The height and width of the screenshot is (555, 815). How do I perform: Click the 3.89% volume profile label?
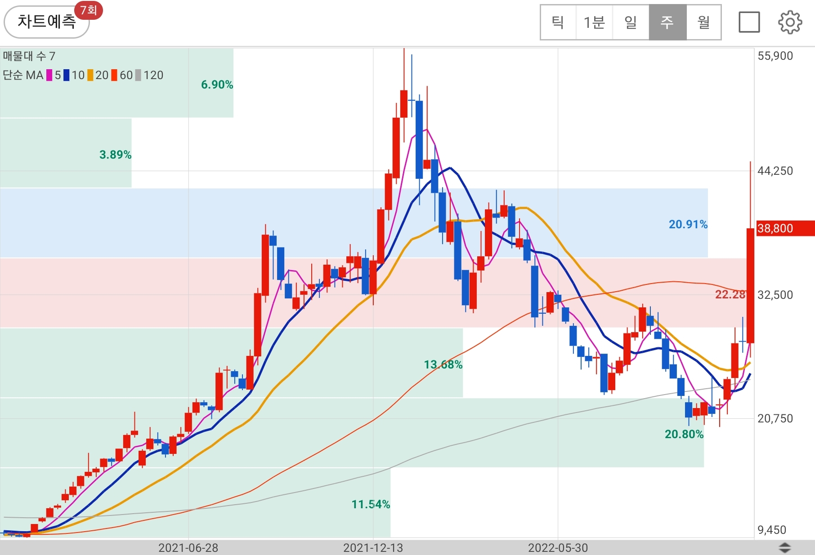(x=115, y=155)
